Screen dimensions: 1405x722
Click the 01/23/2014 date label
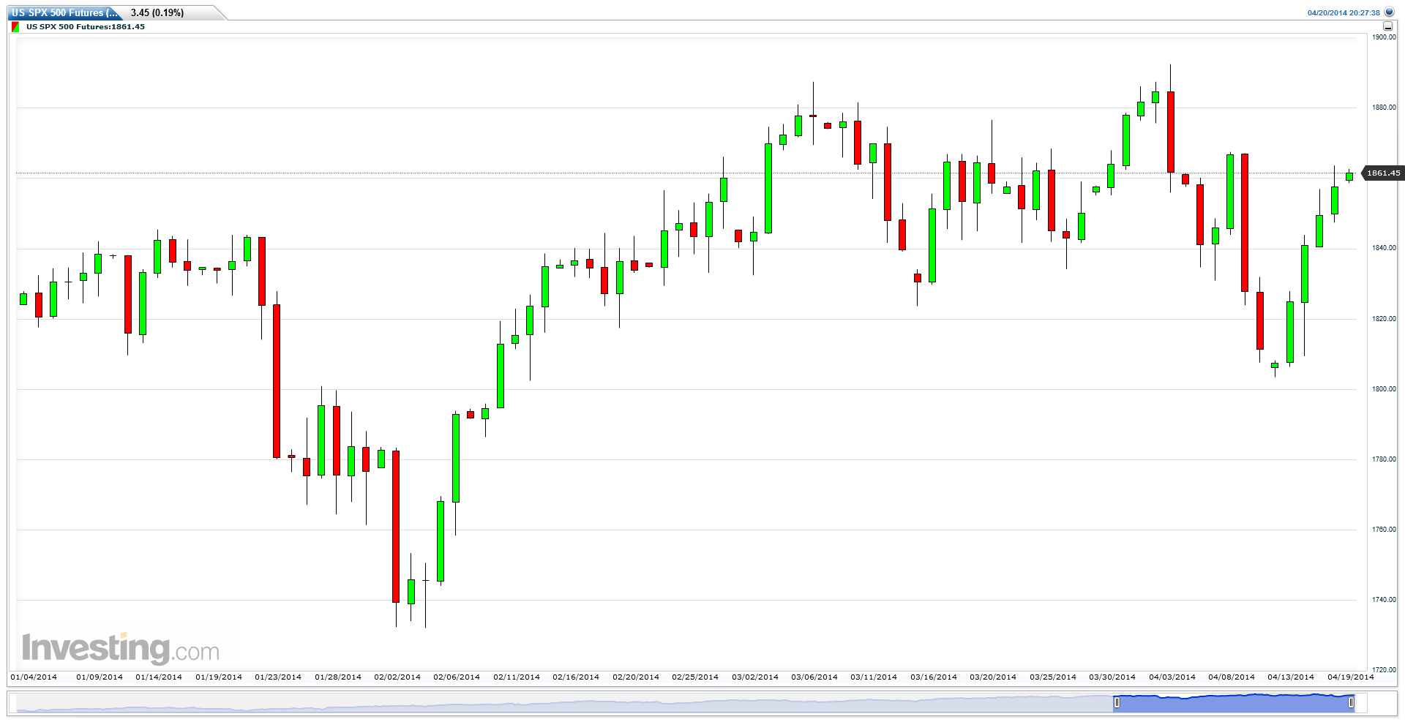tap(278, 677)
